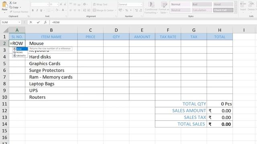Apply the Good cell style

pos(223,4)
